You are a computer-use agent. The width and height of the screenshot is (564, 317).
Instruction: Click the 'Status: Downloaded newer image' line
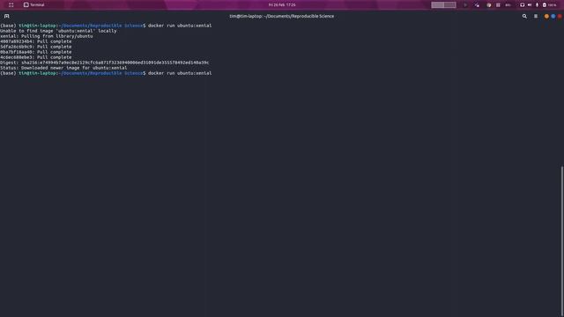pyautogui.click(x=63, y=68)
